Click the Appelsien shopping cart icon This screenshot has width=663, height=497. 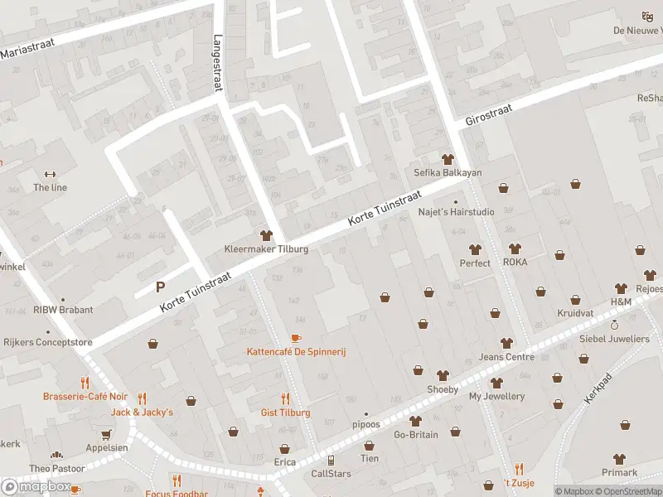[x=106, y=433]
